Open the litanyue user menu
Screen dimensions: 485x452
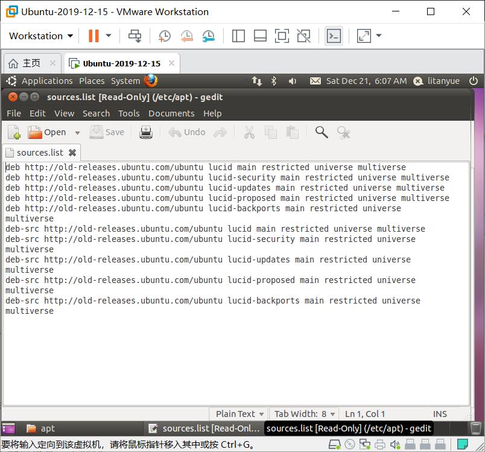click(x=436, y=81)
